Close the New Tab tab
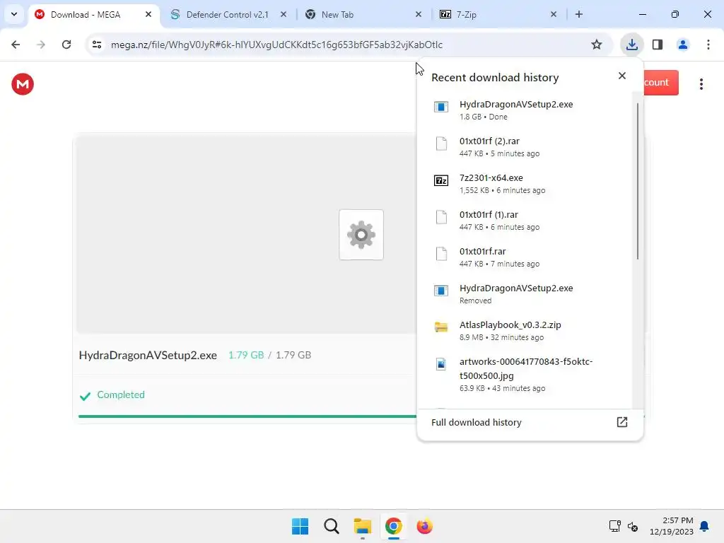 coord(419,15)
